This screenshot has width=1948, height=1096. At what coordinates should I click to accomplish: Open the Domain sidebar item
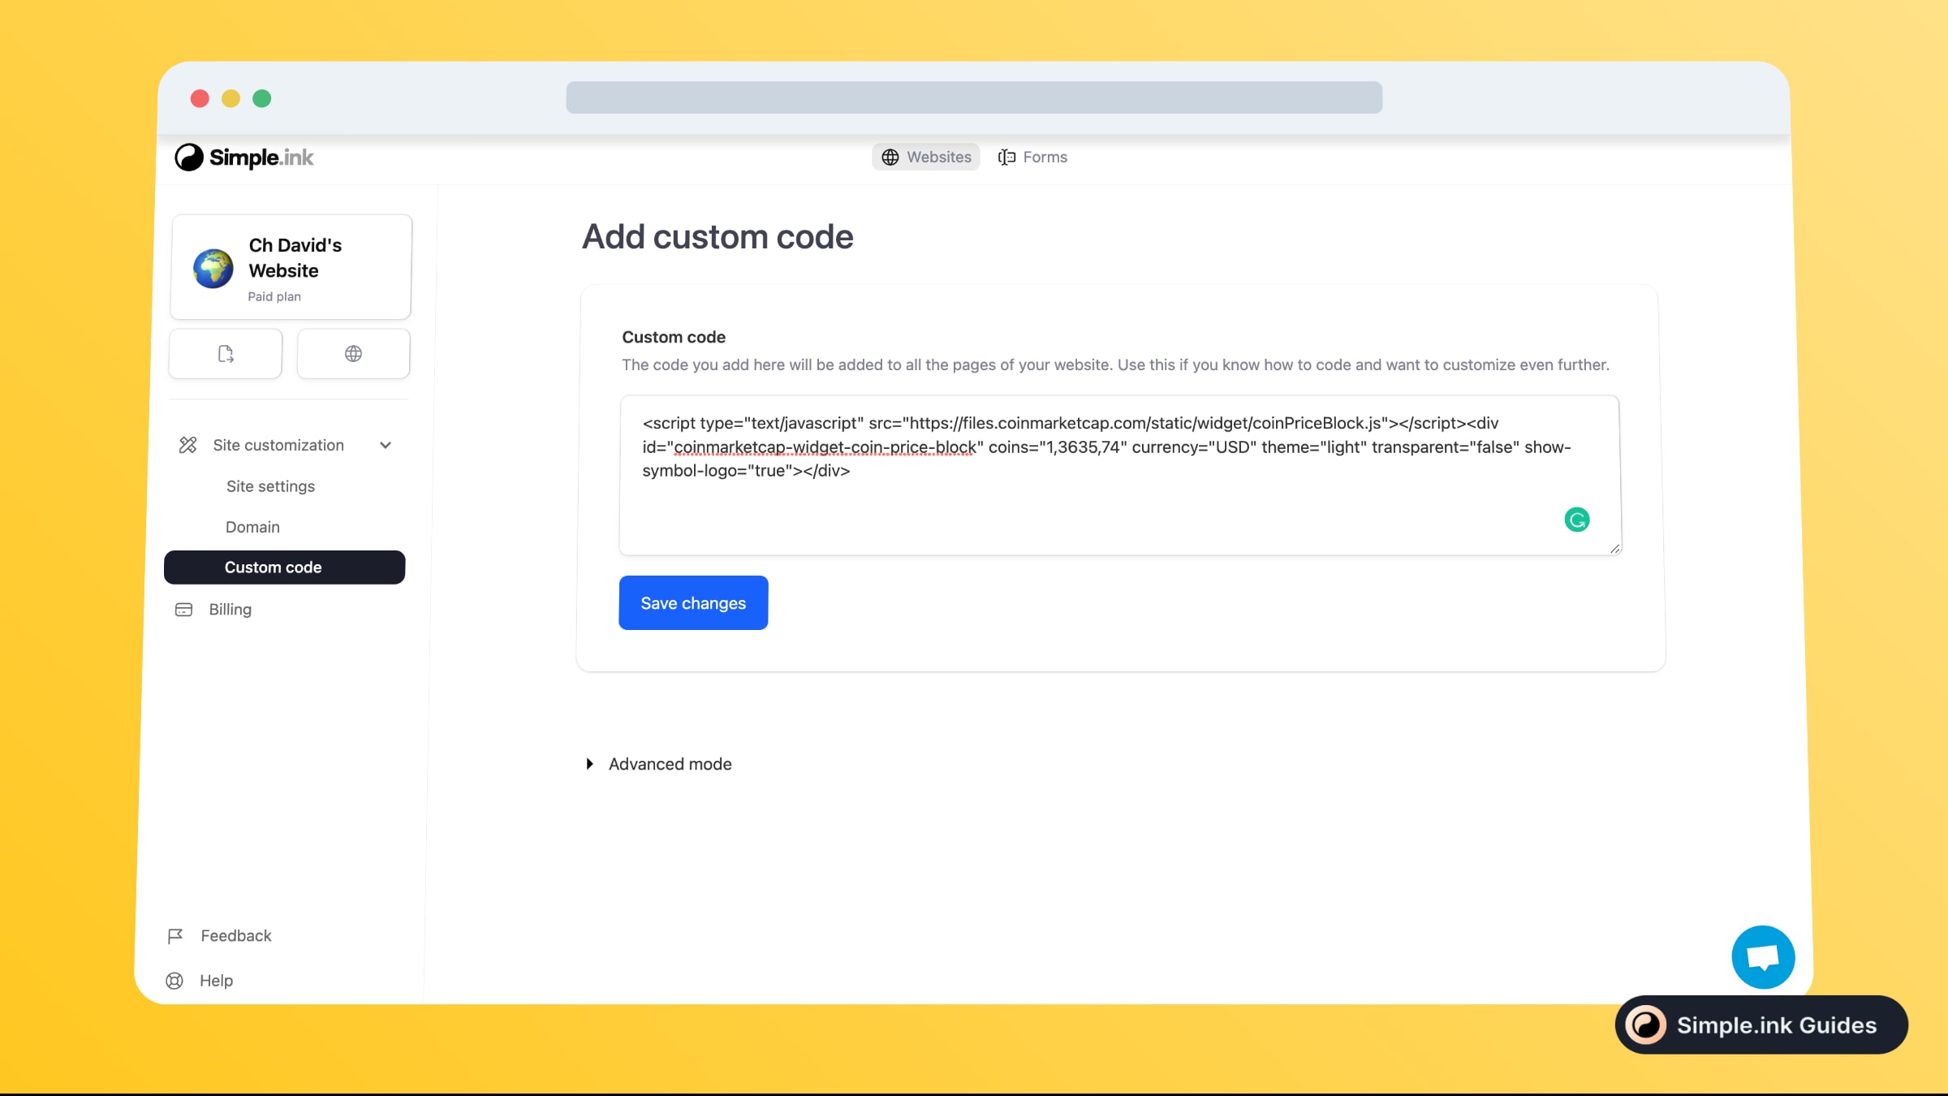[252, 527]
